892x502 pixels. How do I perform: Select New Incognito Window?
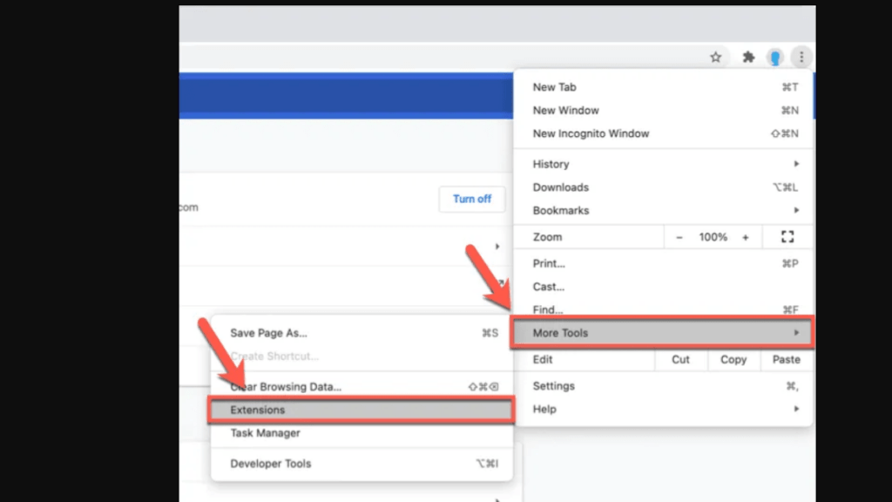point(591,134)
